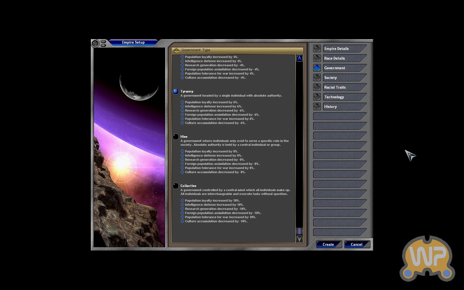Click the diamond icon beside Empire Details

(317, 49)
